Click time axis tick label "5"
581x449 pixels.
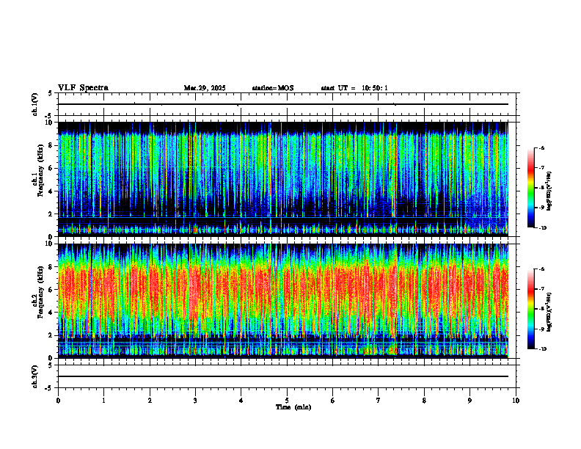(x=287, y=401)
